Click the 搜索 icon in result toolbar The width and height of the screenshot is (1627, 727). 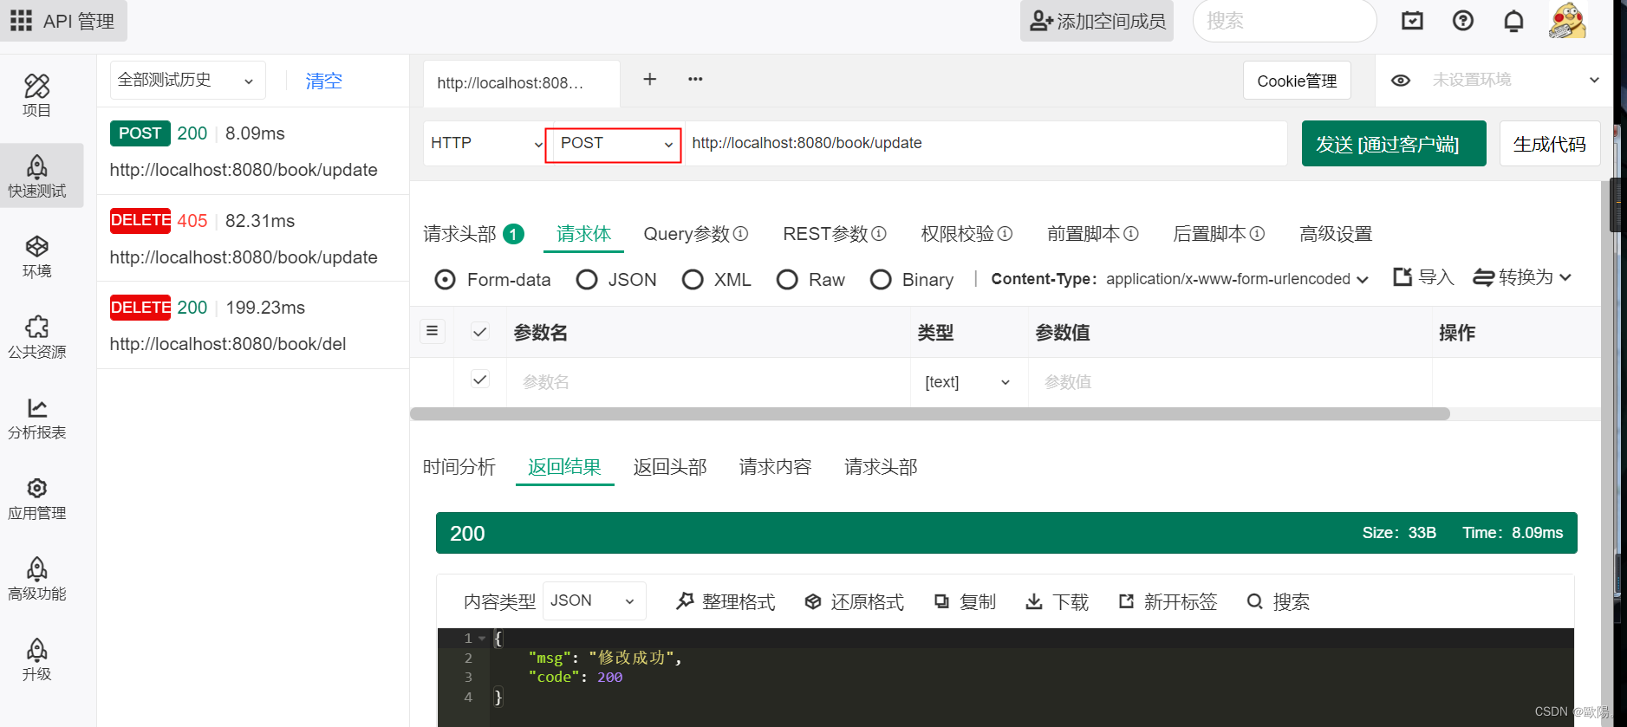point(1254,601)
